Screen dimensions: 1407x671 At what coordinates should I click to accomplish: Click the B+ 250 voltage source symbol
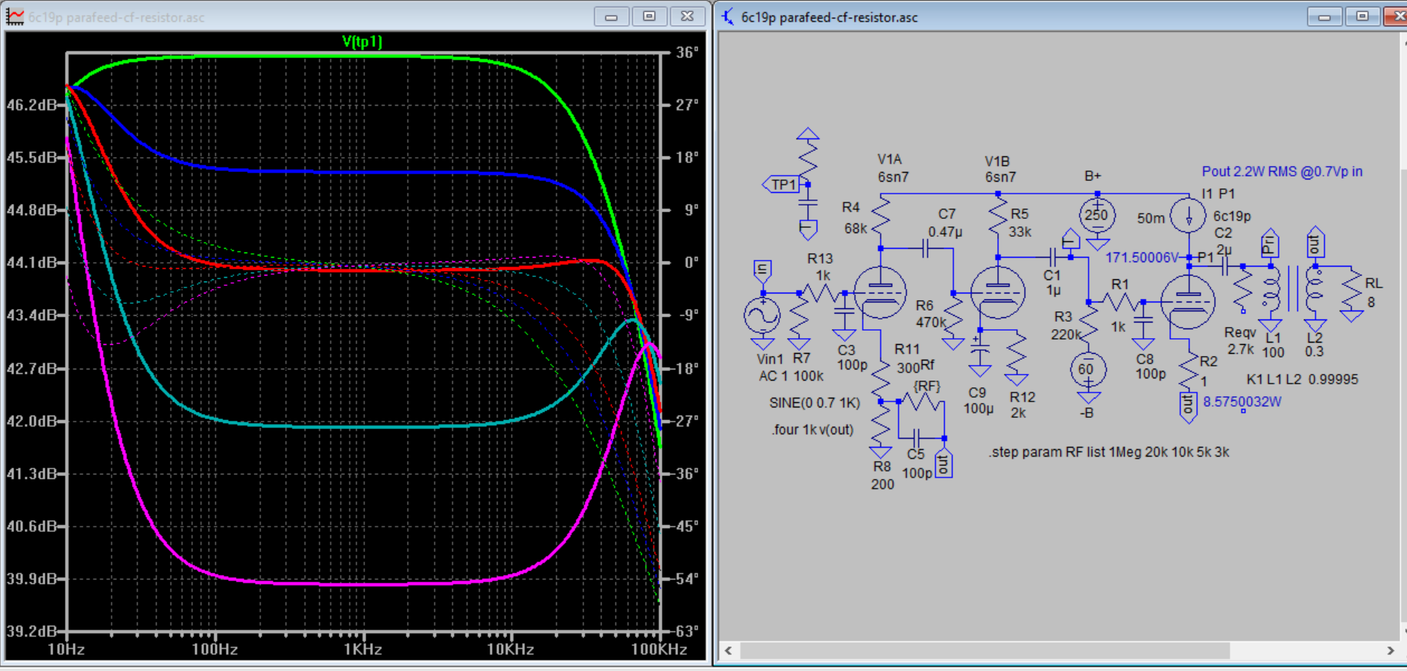tap(1097, 216)
